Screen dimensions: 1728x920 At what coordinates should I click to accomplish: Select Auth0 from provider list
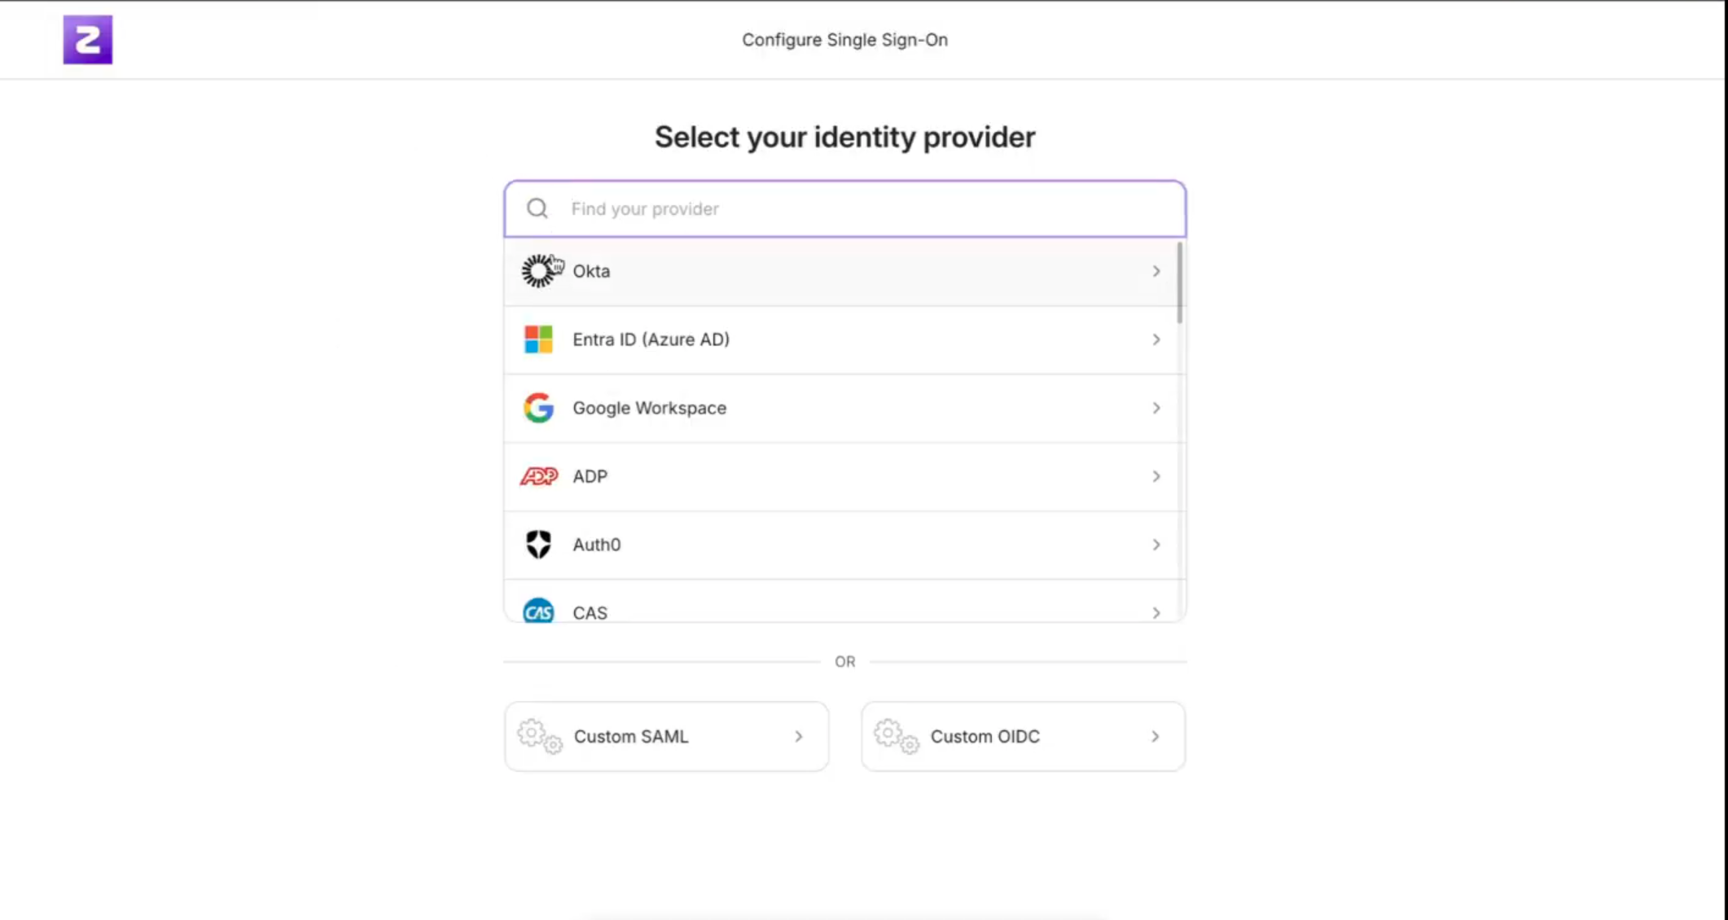(597, 545)
